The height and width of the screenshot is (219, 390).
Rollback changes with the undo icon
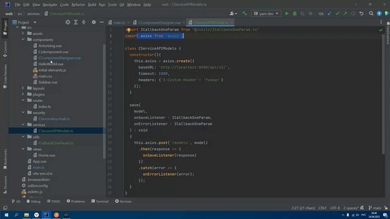tap(361, 13)
